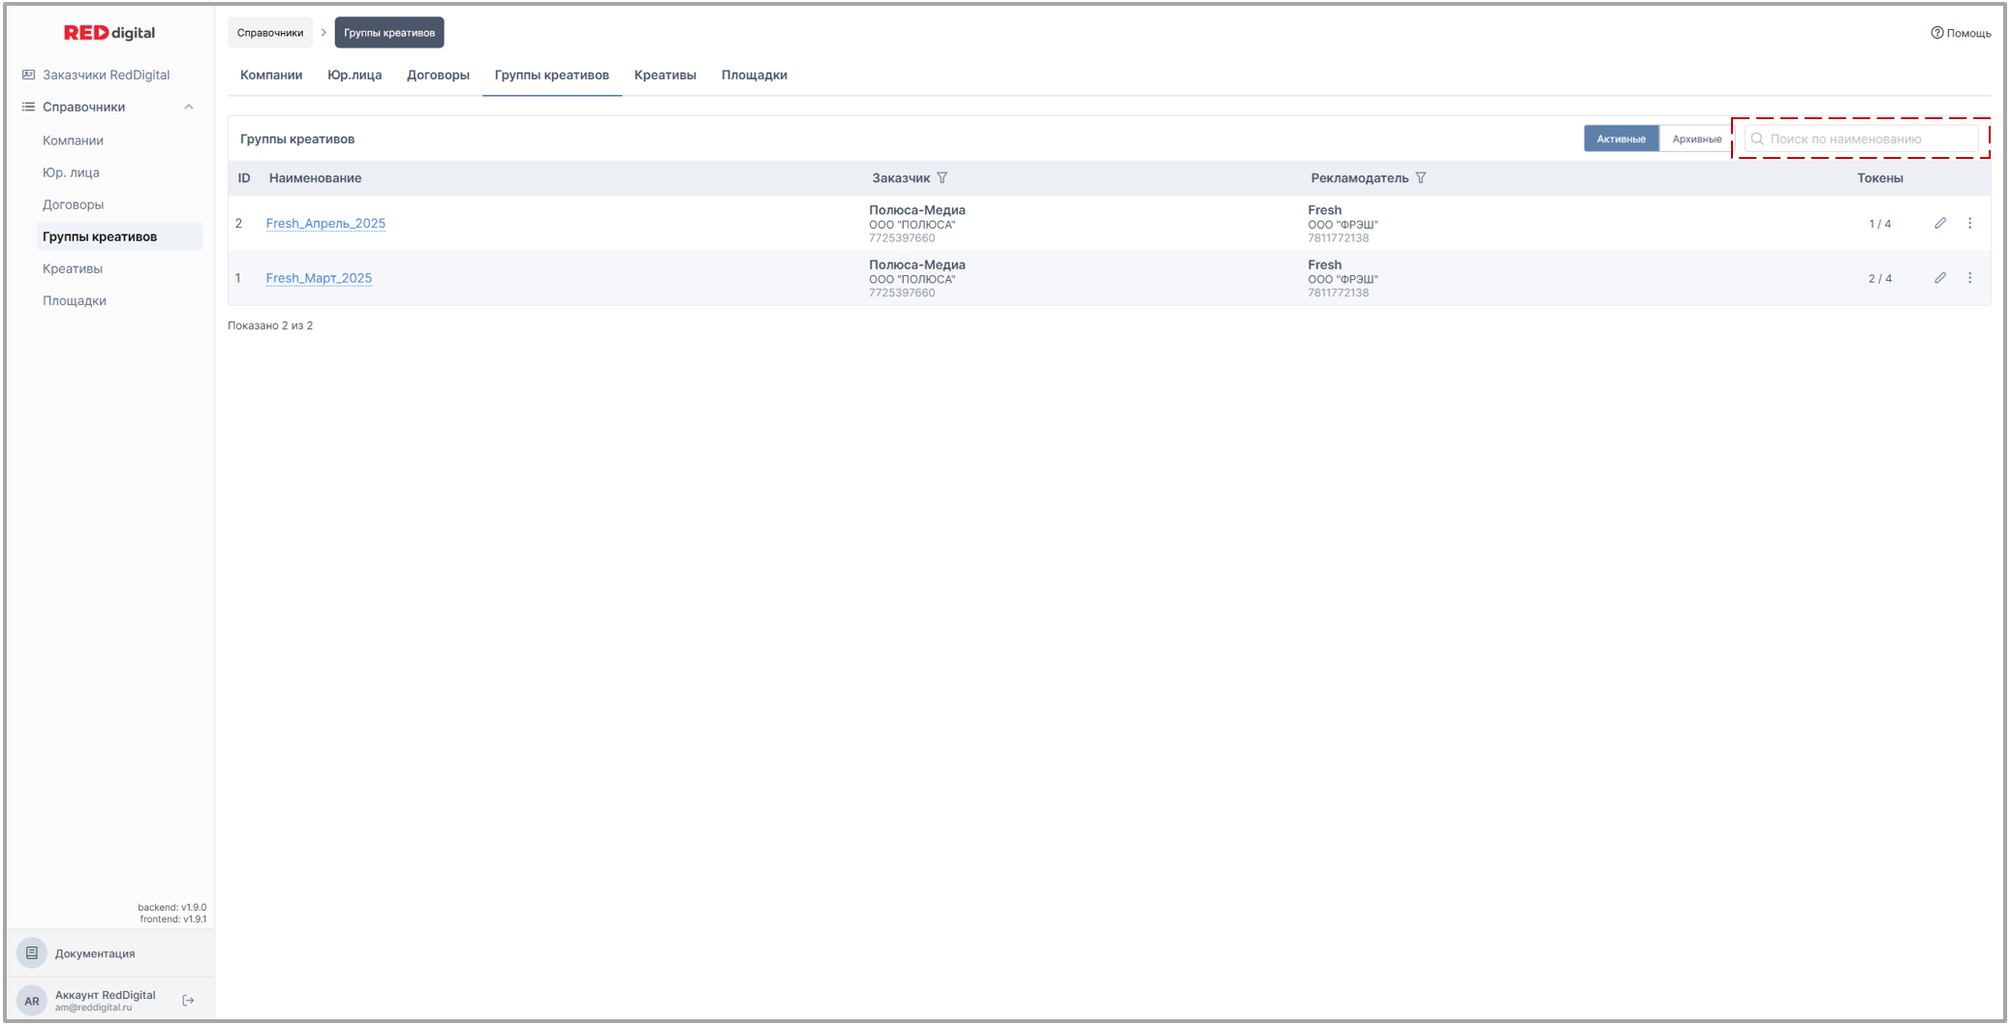
Task: Click tokens value 2 / 4
Action: point(1879,279)
